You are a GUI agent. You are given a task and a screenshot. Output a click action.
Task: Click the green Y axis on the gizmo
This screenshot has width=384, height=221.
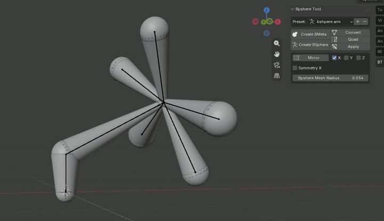(263, 22)
